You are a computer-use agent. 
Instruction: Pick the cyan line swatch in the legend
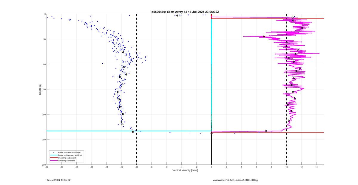click(x=53, y=155)
